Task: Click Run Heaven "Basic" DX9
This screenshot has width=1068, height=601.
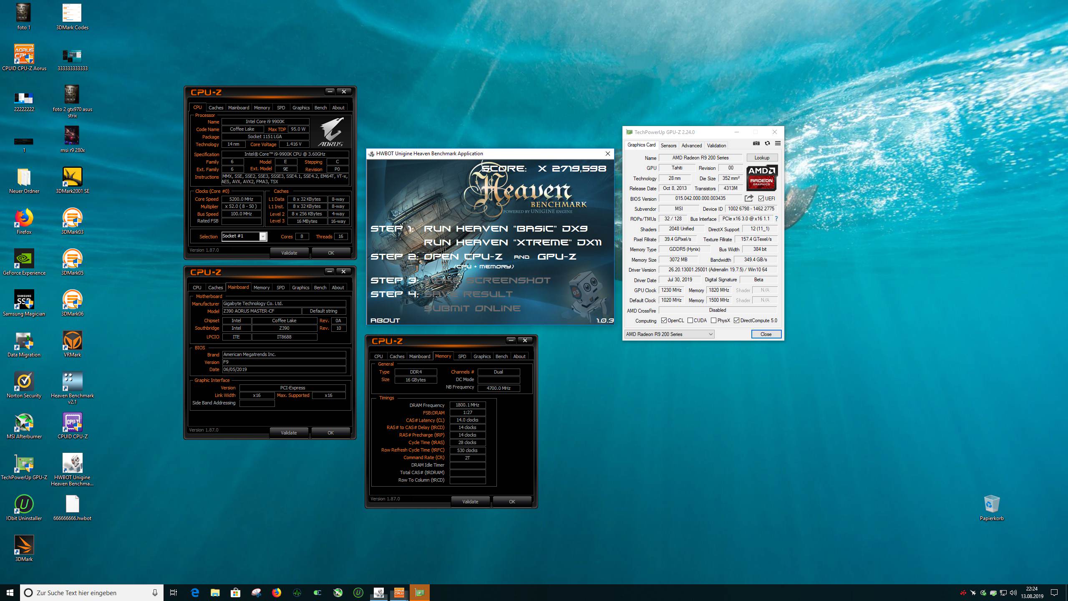Action: 506,229
